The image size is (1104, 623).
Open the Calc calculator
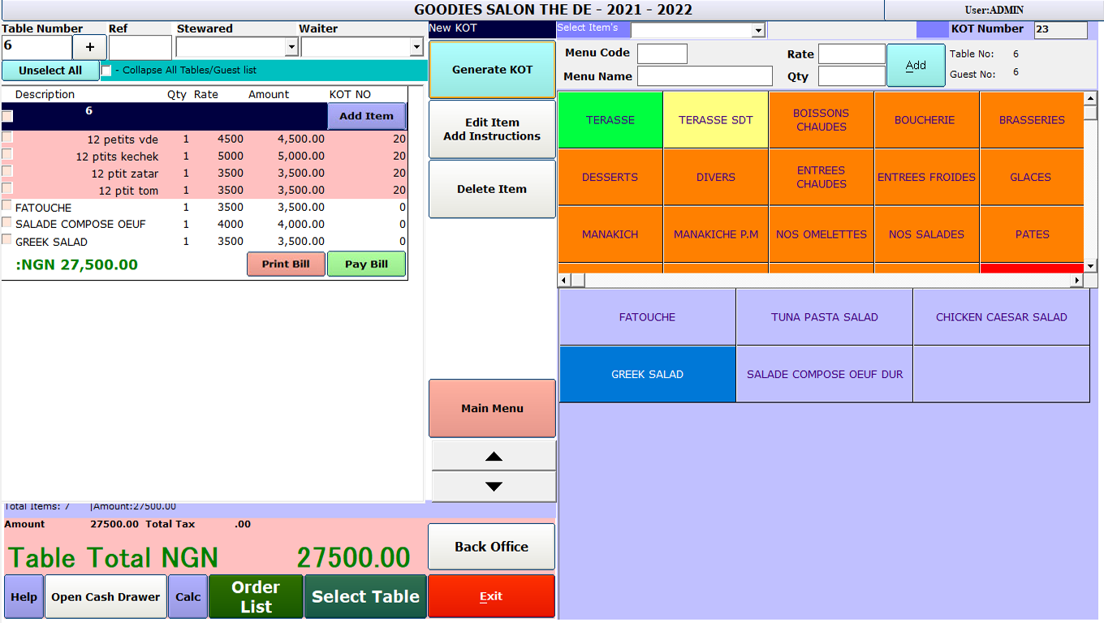pos(188,596)
